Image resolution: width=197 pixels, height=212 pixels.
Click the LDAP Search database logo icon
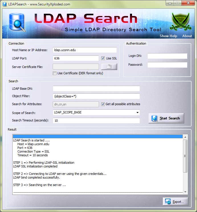17,23
